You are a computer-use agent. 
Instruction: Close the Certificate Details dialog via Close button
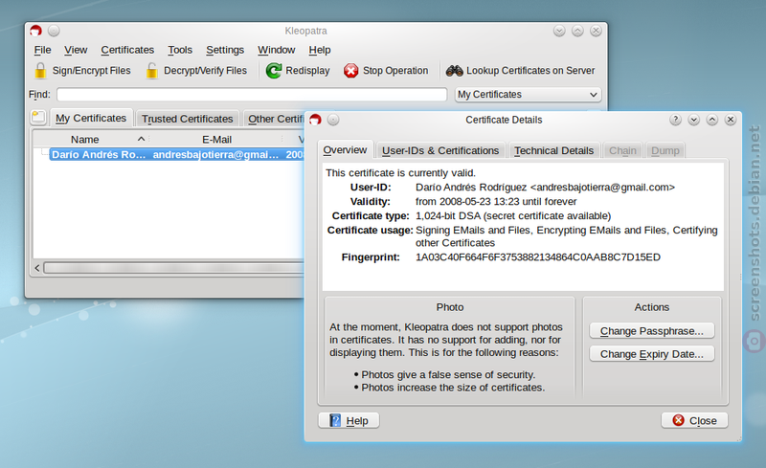pyautogui.click(x=694, y=420)
